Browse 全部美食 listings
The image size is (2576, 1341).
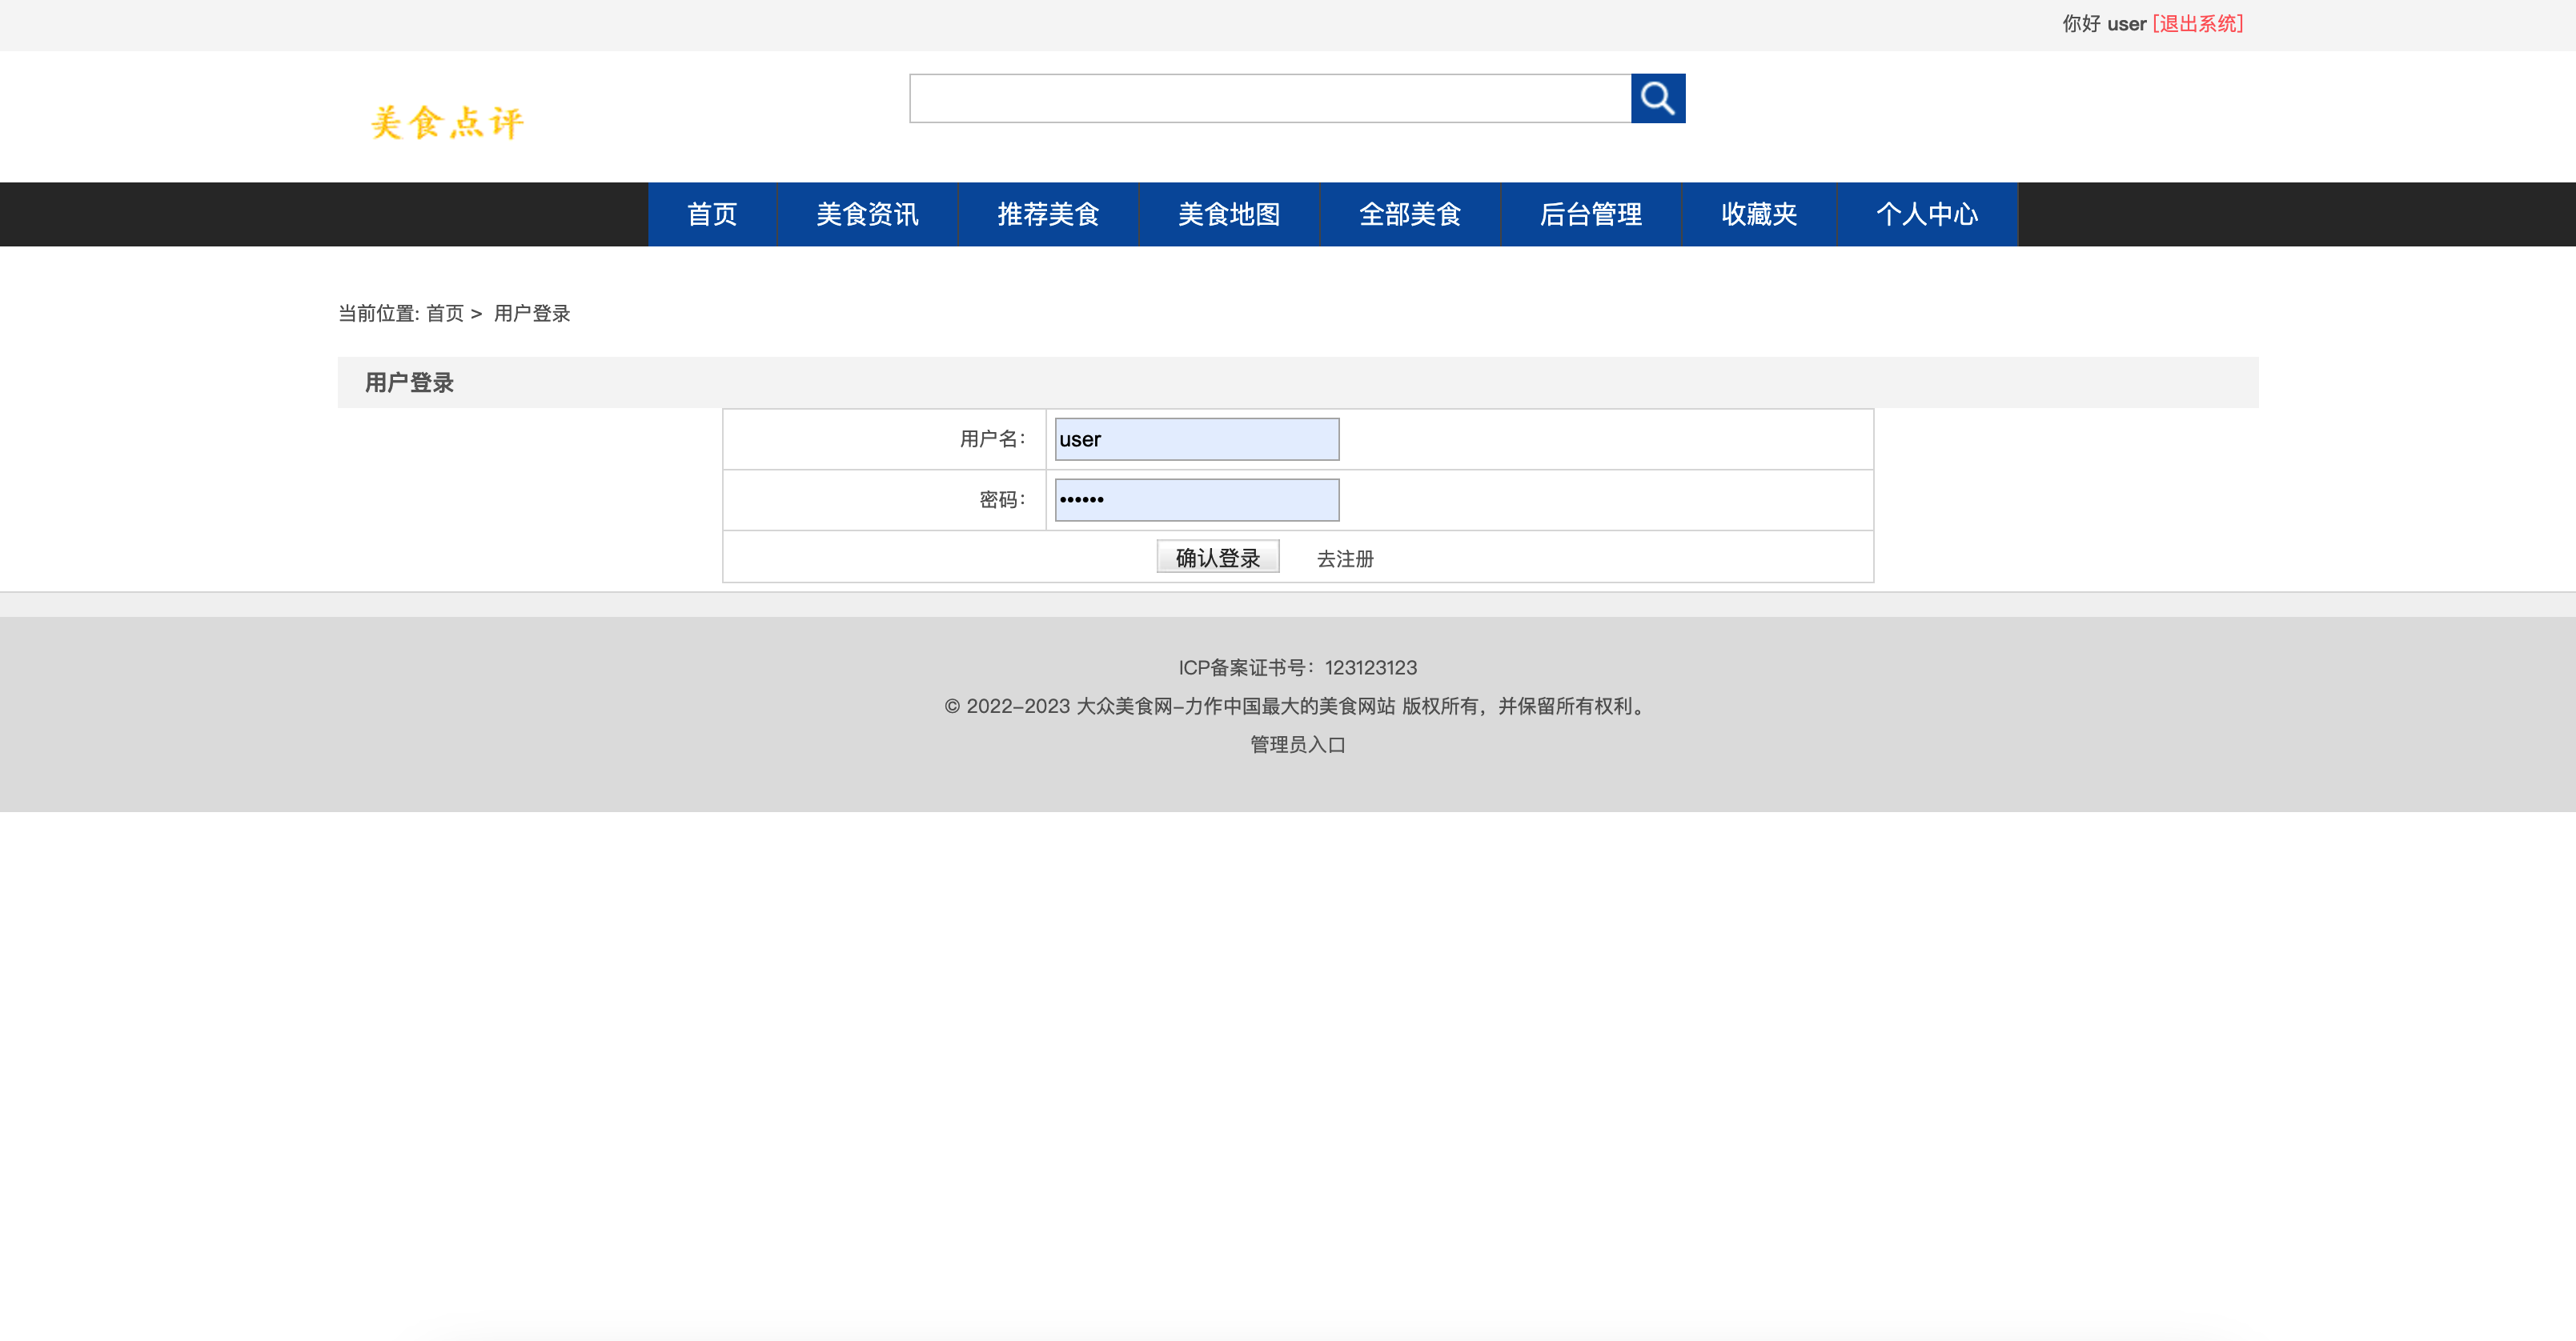tap(1410, 214)
